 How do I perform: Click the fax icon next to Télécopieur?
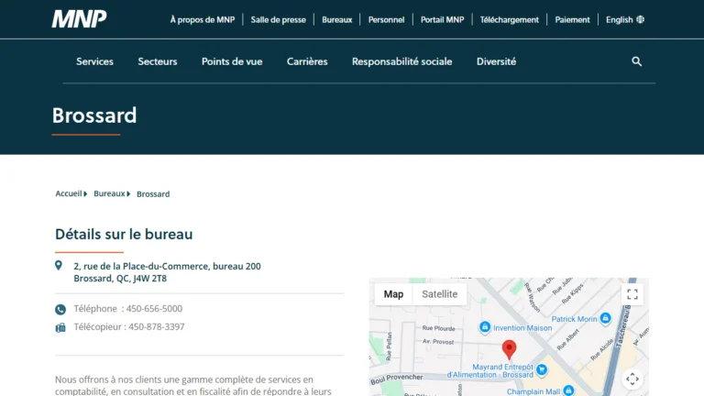coord(60,328)
